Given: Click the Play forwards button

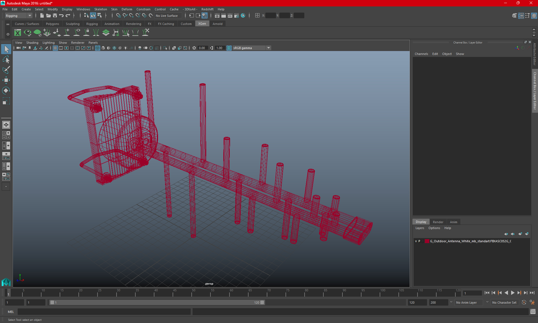Looking at the screenshot, I should tap(513, 293).
